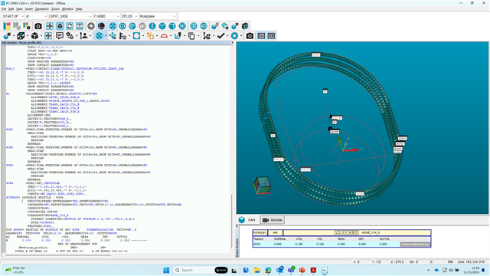Viewport: 490px width, 276px height.
Task: Click the Edit Window horizontal scrollbar
Action: coord(58,255)
